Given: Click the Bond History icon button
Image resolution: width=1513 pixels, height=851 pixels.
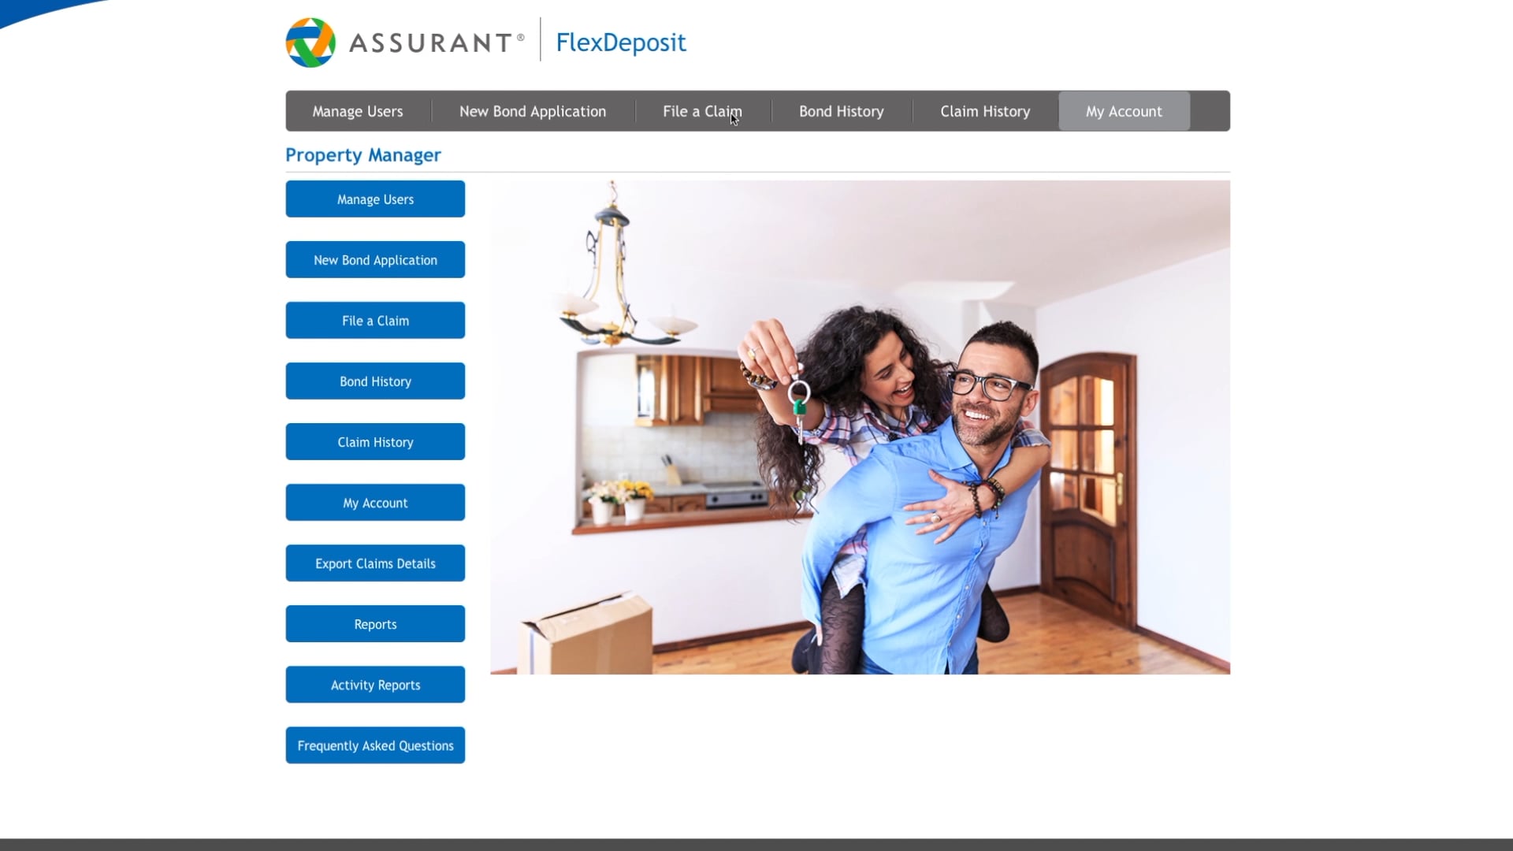Looking at the screenshot, I should [375, 381].
